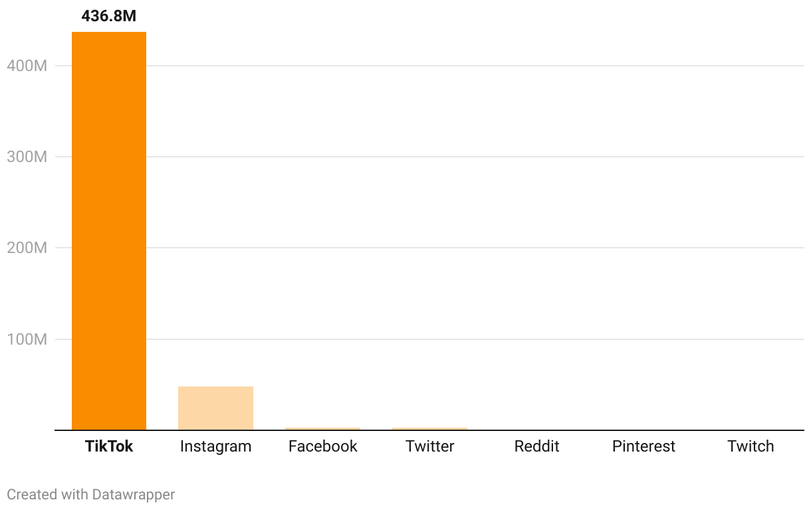Screen dimensions: 811x510
Task: Click the tiny Twitter bar
Action: click(429, 429)
